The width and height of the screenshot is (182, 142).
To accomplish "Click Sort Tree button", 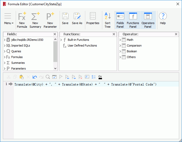I will tap(107, 20).
